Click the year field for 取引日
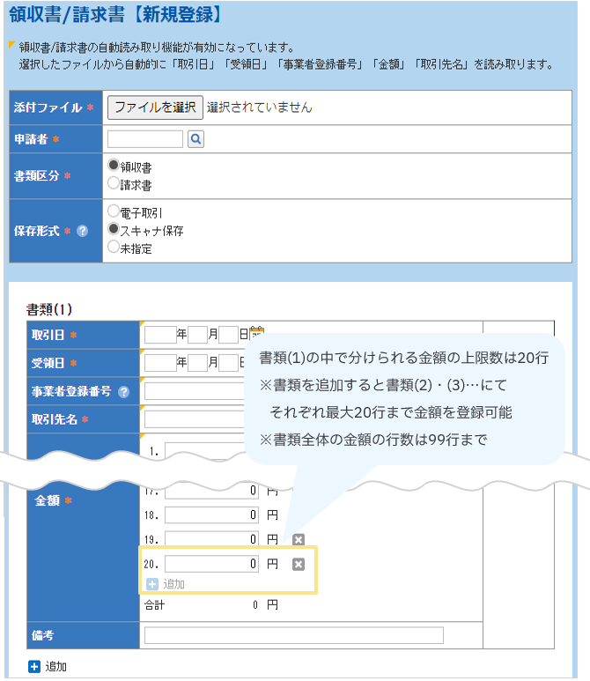This screenshot has height=681, width=590. [159, 335]
